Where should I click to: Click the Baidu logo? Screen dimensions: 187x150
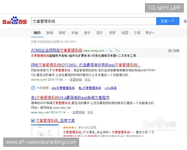point(15,20)
